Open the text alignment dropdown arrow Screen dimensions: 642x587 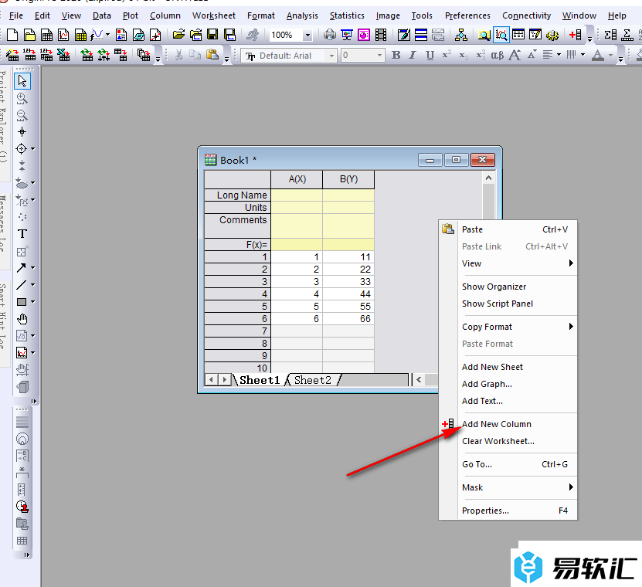coord(559,55)
